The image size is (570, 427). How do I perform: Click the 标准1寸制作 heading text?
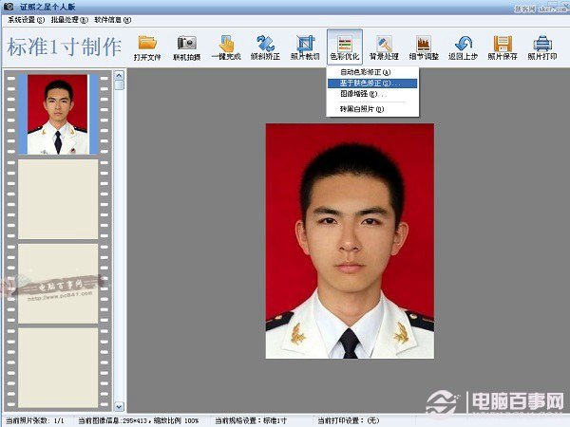(x=65, y=47)
